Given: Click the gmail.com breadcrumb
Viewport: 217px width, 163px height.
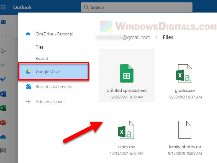Looking at the screenshot, I should (x=123, y=37).
